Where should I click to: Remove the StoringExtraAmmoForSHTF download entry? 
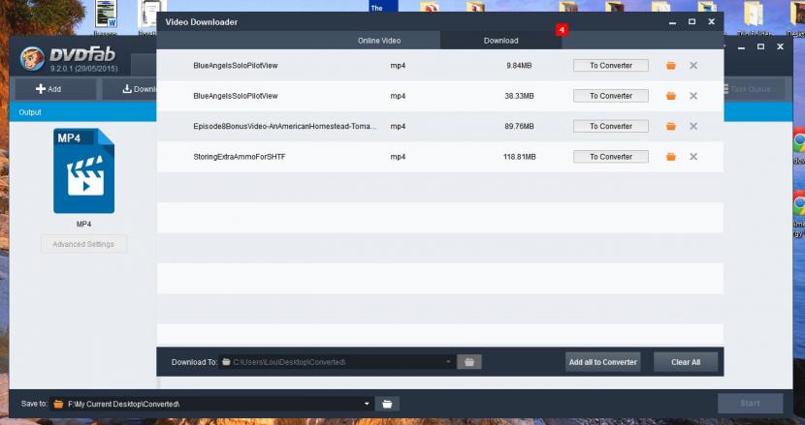(693, 157)
